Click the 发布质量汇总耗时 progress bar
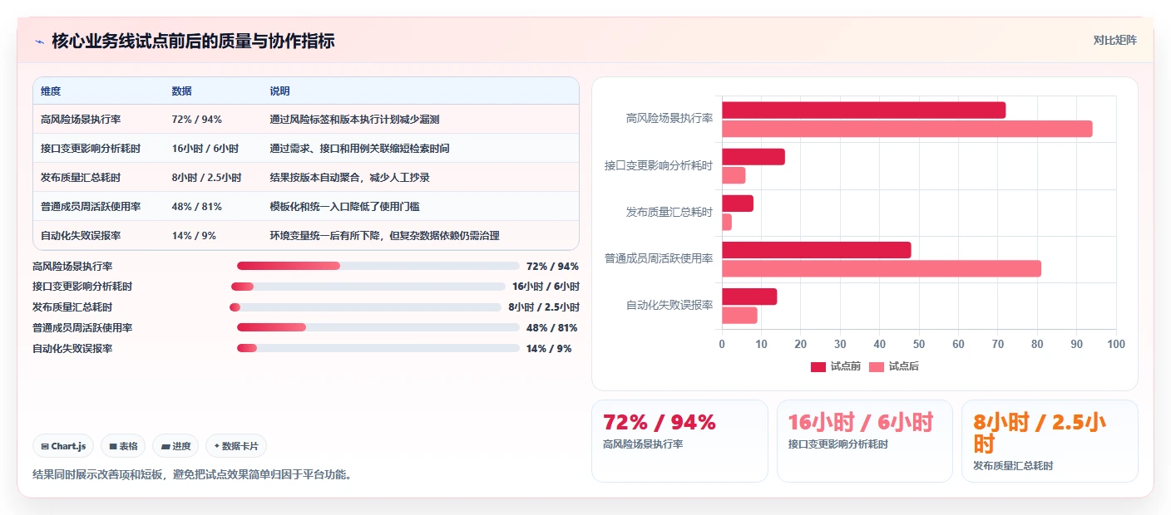This screenshot has height=515, width=1171. (365, 307)
